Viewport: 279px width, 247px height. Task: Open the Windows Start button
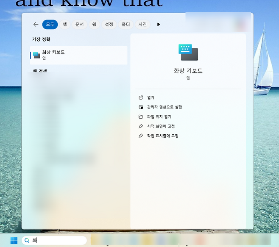click(x=14, y=241)
